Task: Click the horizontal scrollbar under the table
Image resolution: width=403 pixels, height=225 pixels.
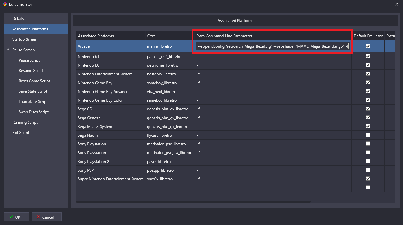Action: tap(193, 202)
